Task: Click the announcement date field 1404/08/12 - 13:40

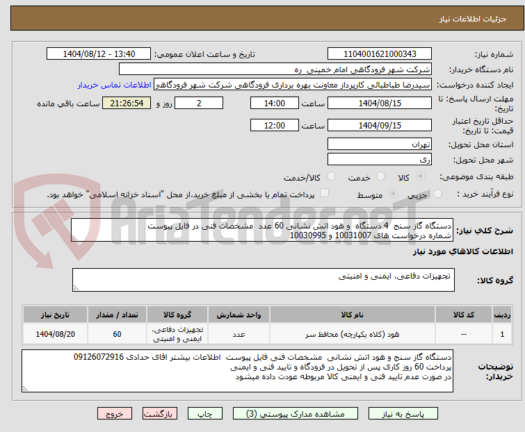Action: coord(99,54)
